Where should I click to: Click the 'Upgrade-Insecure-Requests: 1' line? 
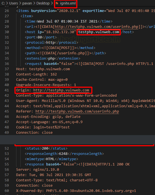tap(46, 85)
